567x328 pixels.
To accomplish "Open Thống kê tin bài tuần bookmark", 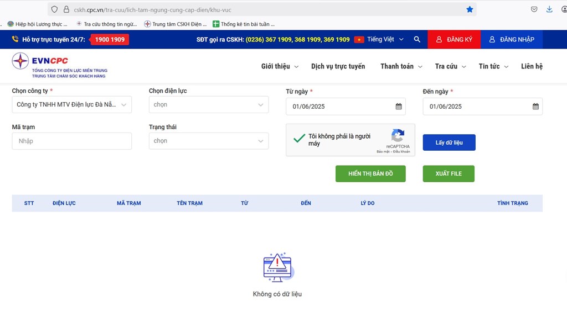I will coord(244,24).
